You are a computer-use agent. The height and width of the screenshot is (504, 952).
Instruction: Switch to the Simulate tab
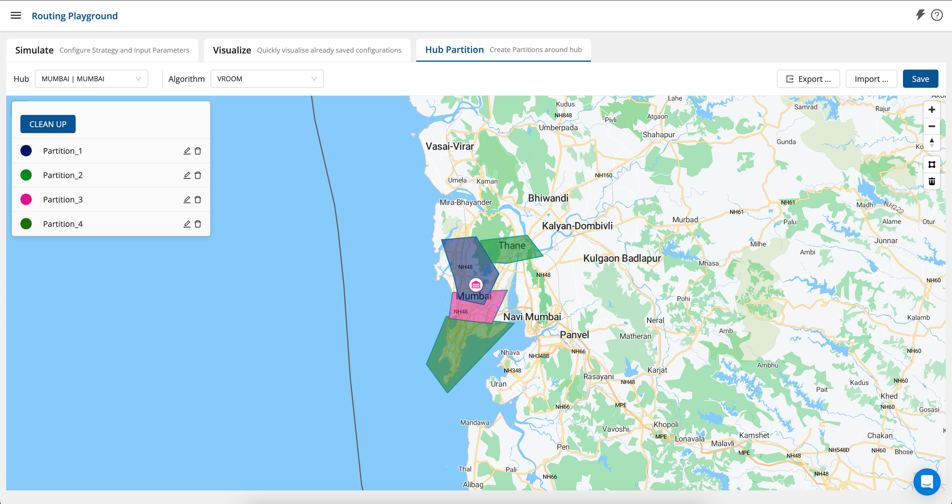pos(102,50)
